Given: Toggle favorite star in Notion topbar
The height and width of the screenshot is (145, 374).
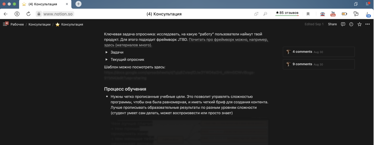Looking at the screenshot, I should coord(359,24).
